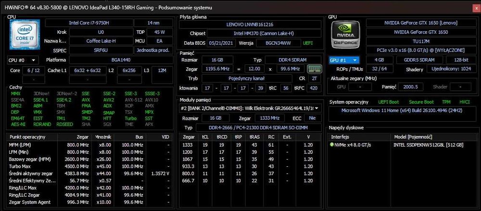Click the SSE4.2 feature flag
Image resolution: width=481 pixels, height=211 pixels.
[x=64, y=100]
